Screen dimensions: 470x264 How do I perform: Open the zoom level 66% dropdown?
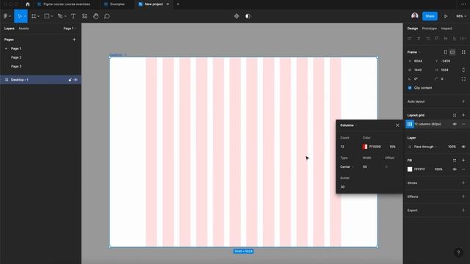click(461, 16)
